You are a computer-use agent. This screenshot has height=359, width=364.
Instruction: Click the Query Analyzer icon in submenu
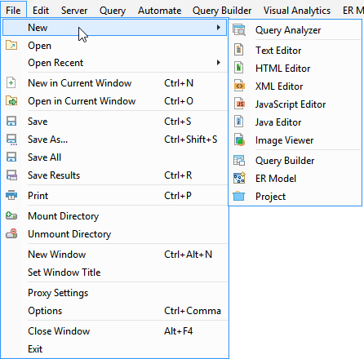click(x=239, y=30)
